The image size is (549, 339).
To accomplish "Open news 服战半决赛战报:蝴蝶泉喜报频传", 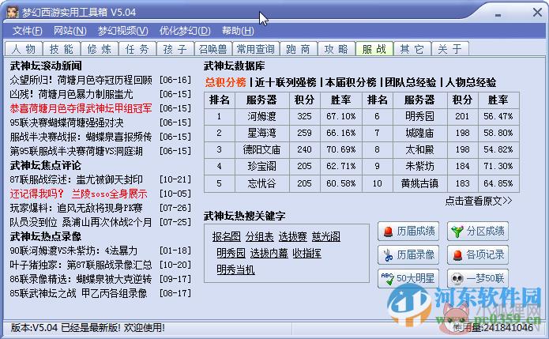I will point(81,137).
